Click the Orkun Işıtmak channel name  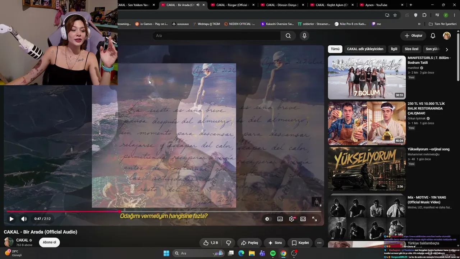pos(417,118)
